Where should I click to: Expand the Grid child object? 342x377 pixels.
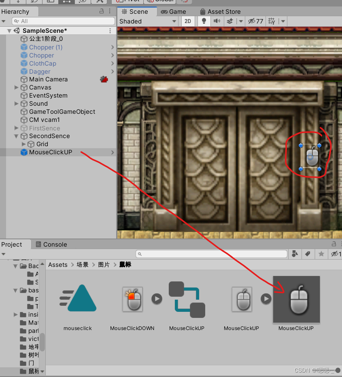23,144
